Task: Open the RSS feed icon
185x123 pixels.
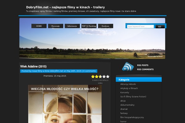Action: pyautogui.click(x=128, y=67)
